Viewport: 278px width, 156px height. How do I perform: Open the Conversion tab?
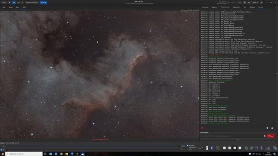[x=205, y=7]
